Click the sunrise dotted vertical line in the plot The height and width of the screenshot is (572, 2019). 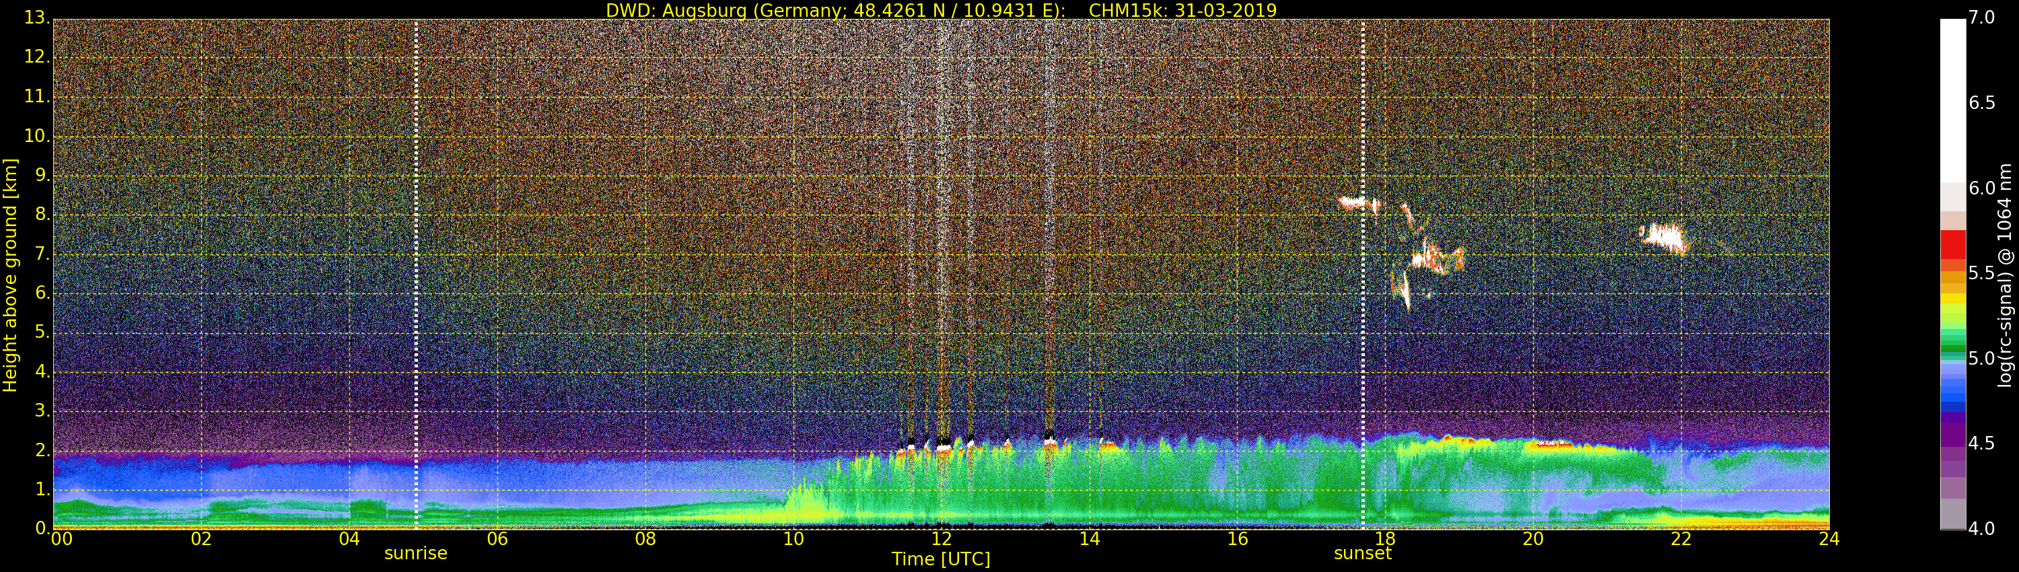(x=415, y=273)
